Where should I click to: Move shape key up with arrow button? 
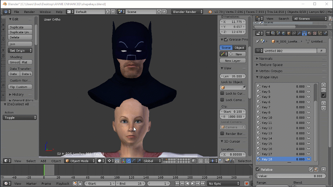(x=323, y=103)
